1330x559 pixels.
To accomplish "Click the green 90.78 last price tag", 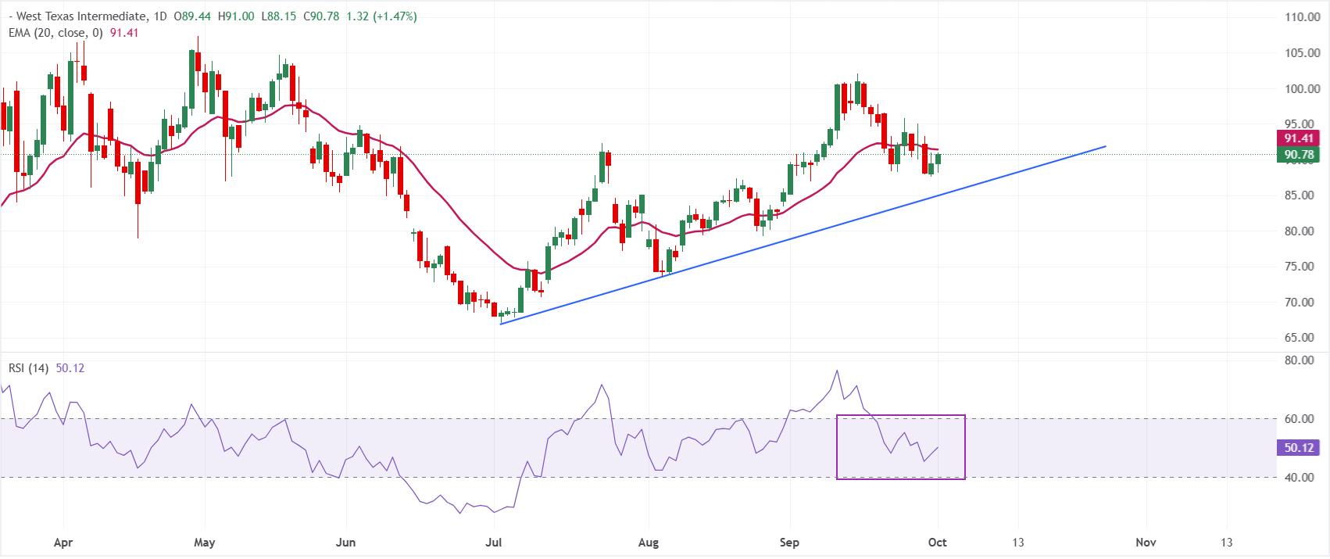I will (1298, 155).
